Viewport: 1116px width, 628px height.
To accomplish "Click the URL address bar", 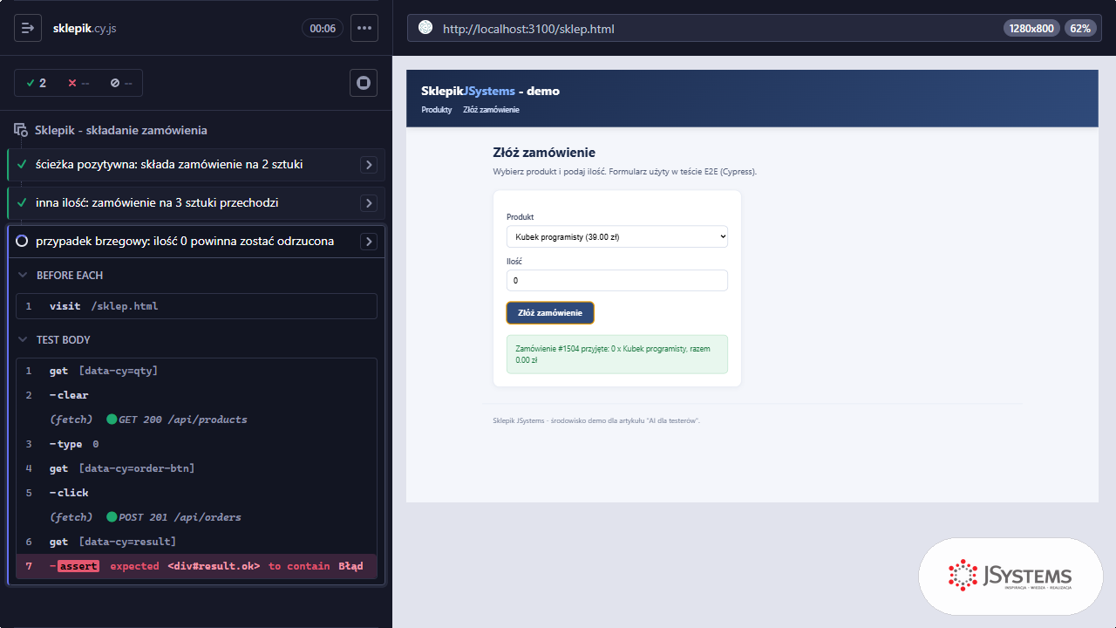I will pyautogui.click(x=754, y=28).
